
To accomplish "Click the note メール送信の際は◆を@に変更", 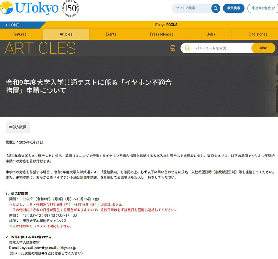I will 46,253.
